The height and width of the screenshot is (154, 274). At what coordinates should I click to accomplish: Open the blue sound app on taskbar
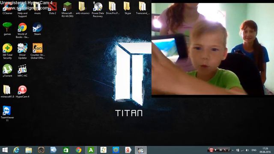pos(54,150)
